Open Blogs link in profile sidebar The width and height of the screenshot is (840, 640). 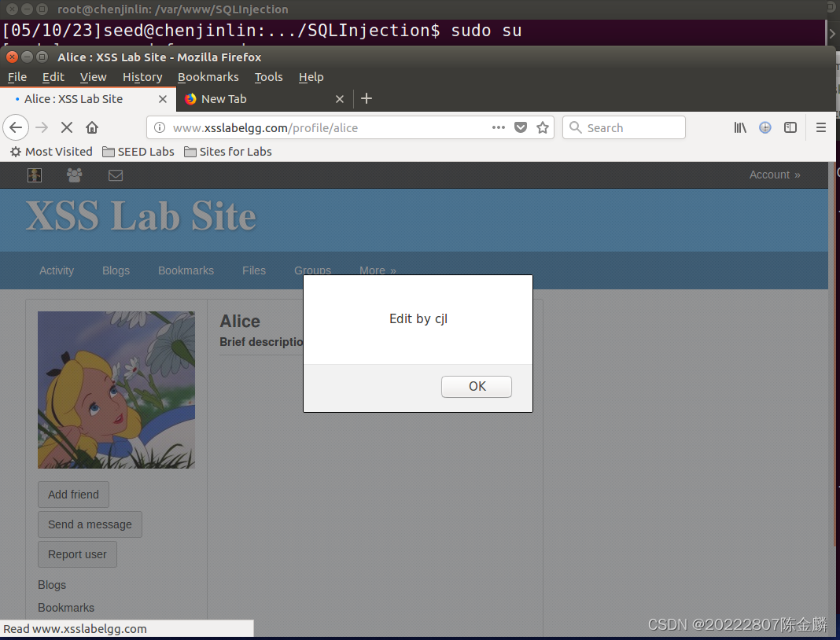click(x=52, y=585)
